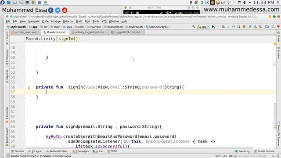
Task: Open Search Everywhere magnifier icon
Action: [x=273, y=27]
